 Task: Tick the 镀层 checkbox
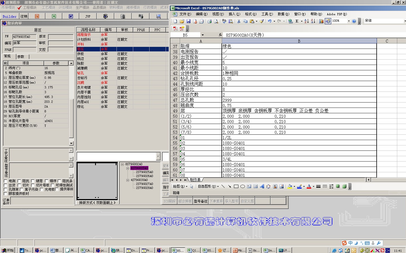pyautogui.click(x=33, y=181)
